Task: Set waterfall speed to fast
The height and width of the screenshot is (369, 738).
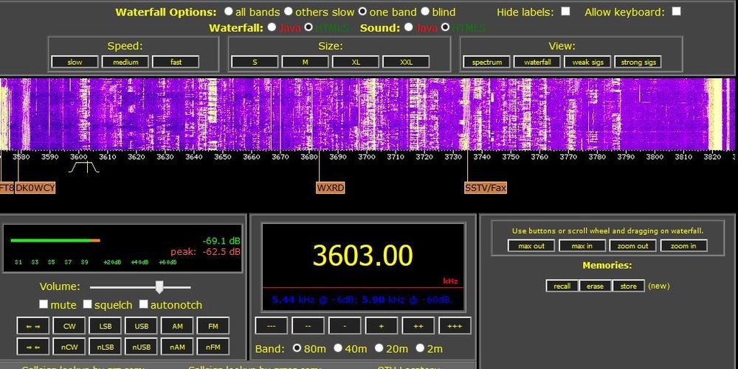Action: [x=176, y=62]
